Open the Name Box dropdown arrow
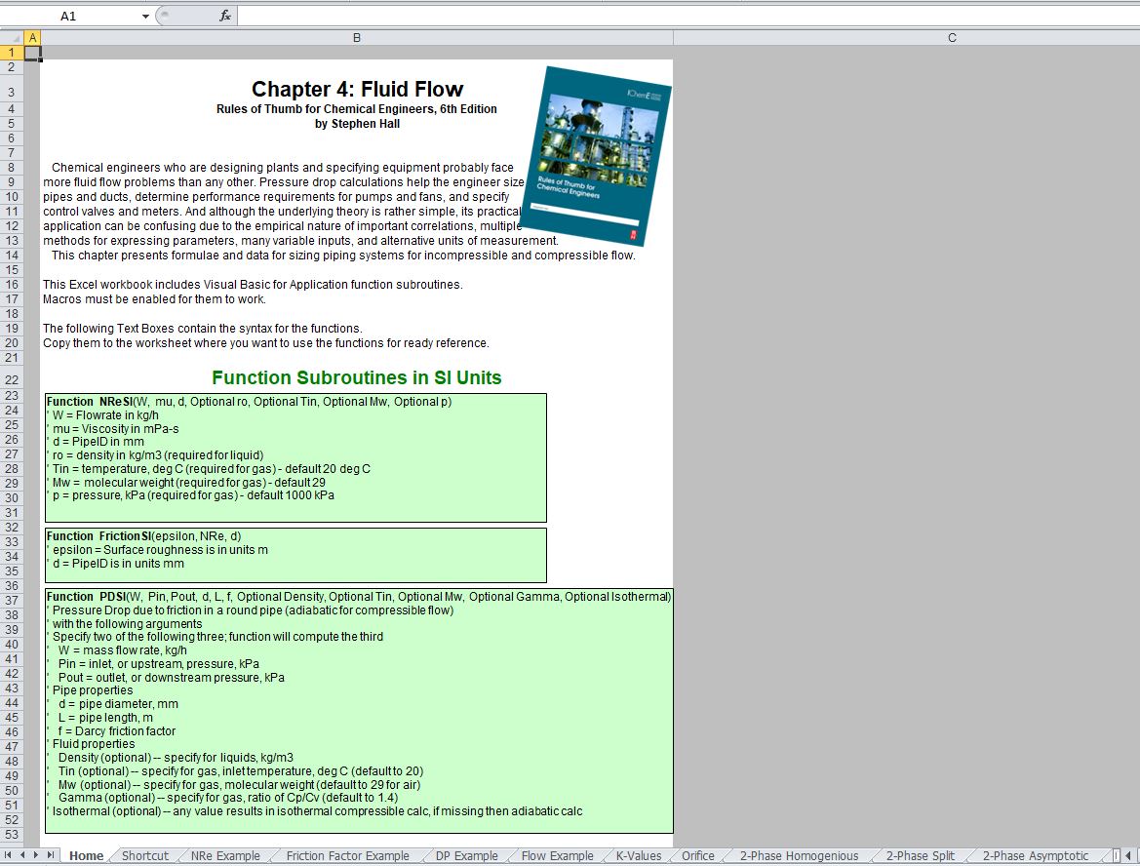1140x866 pixels. (145, 16)
